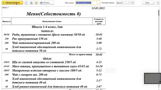Click the price 18-81
Screen dimensions: 161x90
click(x=99, y=34)
